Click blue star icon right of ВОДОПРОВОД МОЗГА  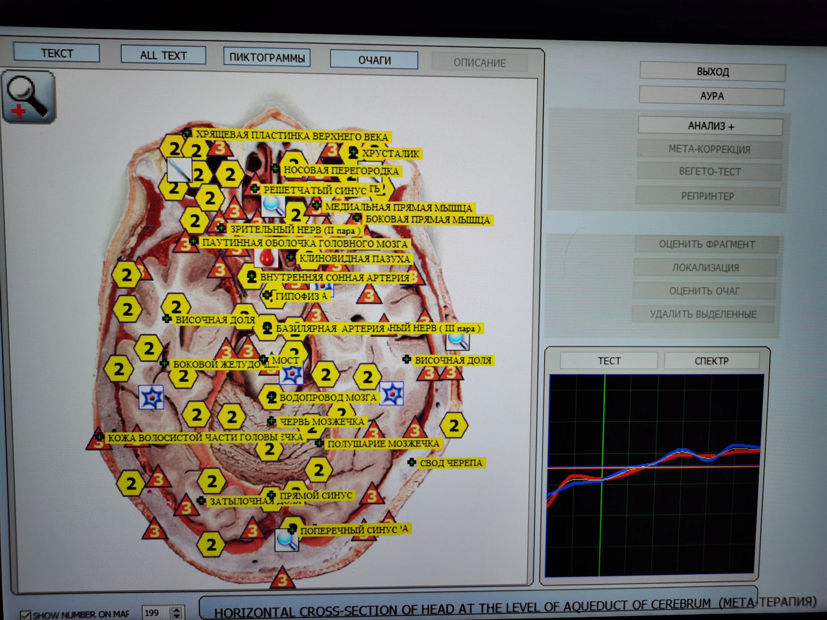(392, 394)
